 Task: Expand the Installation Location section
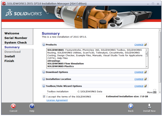(x=44, y=79)
